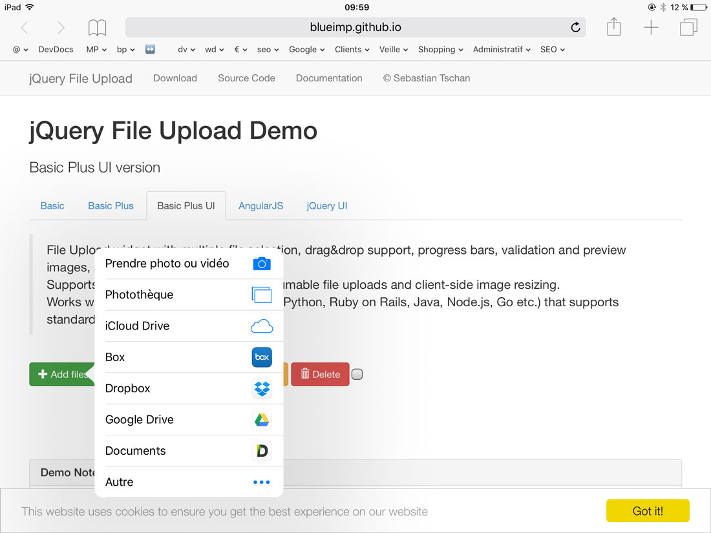The image size is (711, 533).
Task: Expand the Administratif bookmarks folder
Action: point(502,49)
